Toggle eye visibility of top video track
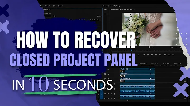Screen dimensions: 190x106 (x=108, y=69)
